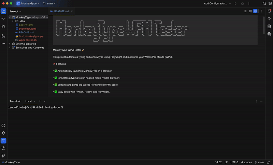Switch to preview-only markdown view

[255, 11]
